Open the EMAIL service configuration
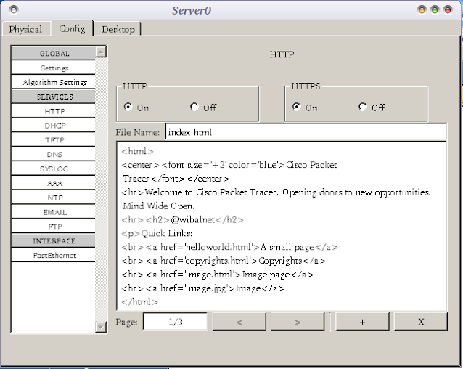Screen dimensions: 463x369 click(x=54, y=212)
